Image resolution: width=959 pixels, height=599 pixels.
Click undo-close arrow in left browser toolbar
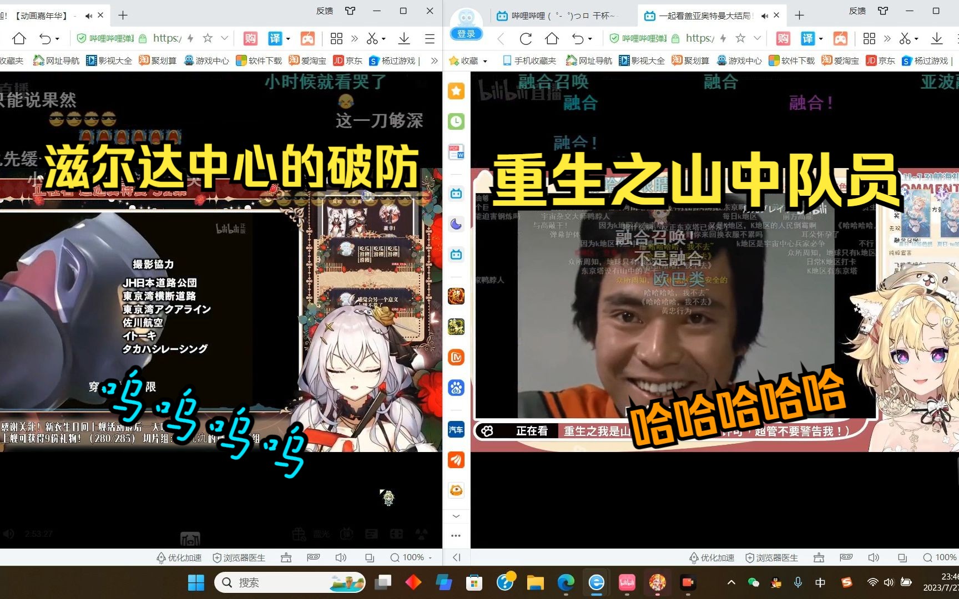46,38
